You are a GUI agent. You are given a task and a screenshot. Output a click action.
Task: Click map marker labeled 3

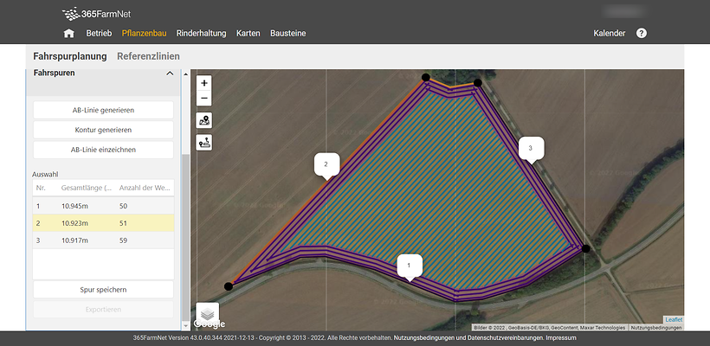coord(531,149)
